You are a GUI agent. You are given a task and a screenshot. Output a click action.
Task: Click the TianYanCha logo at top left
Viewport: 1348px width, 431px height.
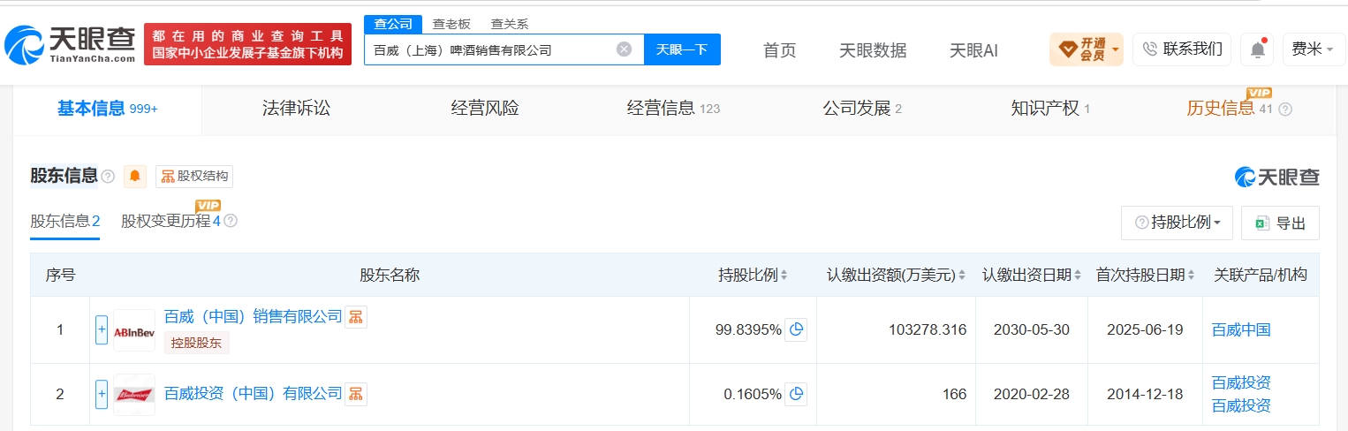pos(70,44)
